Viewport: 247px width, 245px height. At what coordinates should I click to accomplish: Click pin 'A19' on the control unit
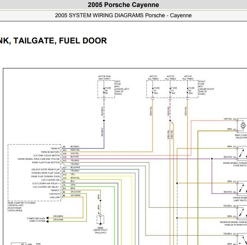tap(65, 154)
